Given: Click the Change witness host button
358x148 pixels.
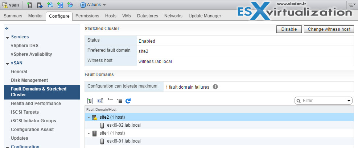Looking at the screenshot, I should pyautogui.click(x=329, y=29).
